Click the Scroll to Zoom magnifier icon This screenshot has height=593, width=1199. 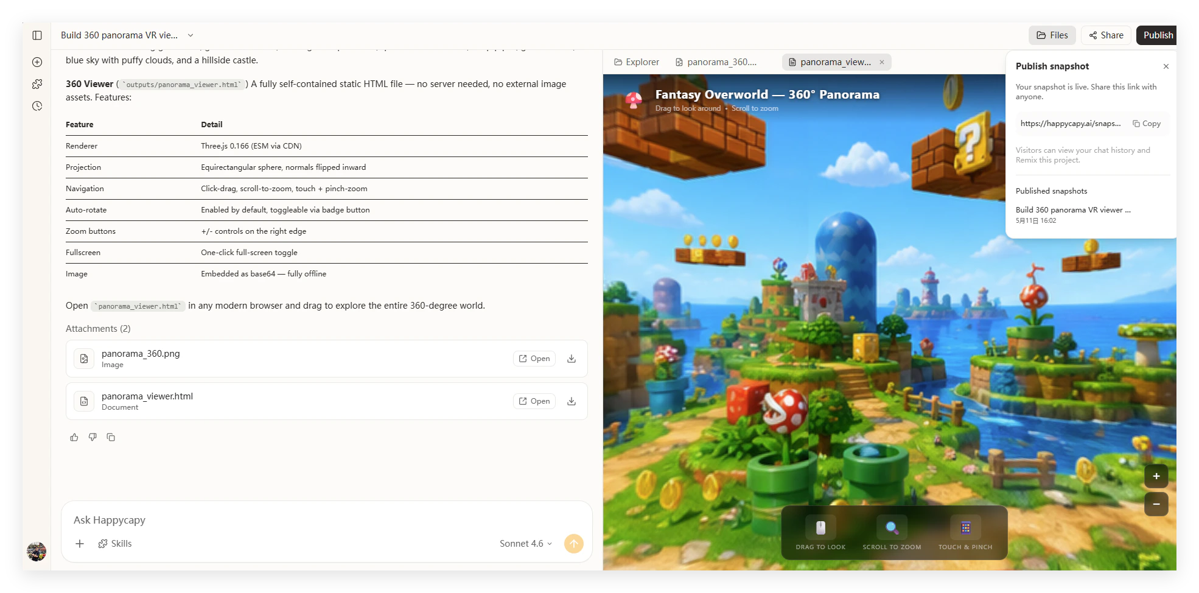coord(892,527)
